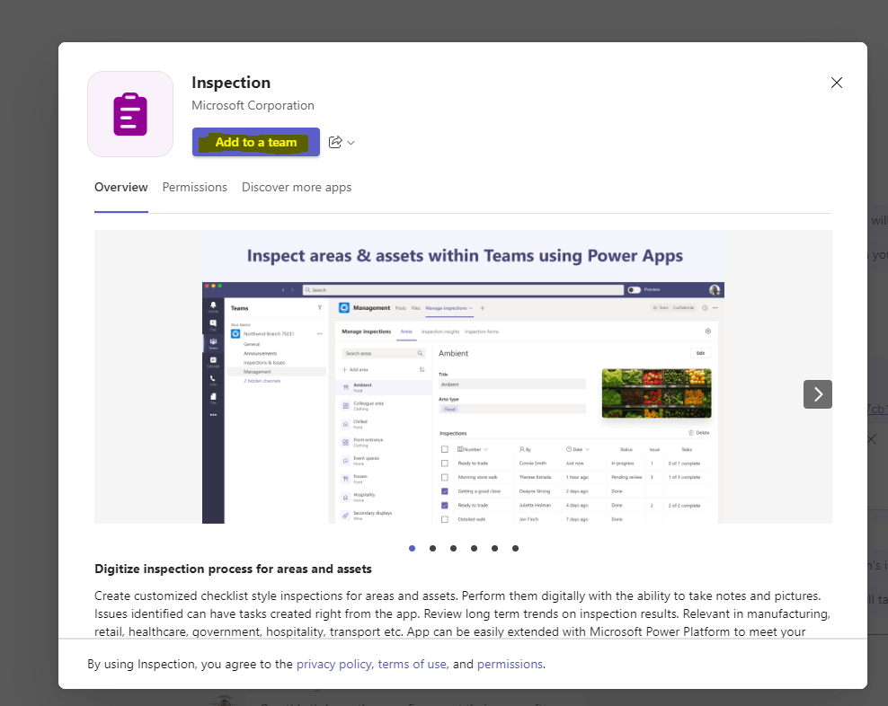Viewport: 888px width, 706px height.
Task: Select the third carousel dot
Action: pyautogui.click(x=454, y=548)
